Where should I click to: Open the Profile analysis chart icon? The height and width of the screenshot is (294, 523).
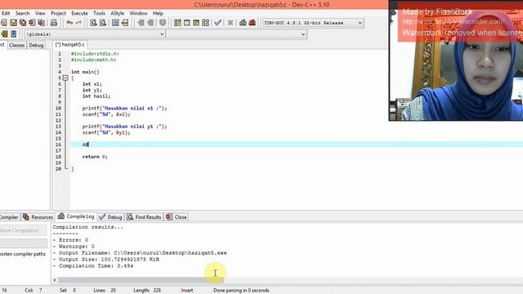(243, 23)
